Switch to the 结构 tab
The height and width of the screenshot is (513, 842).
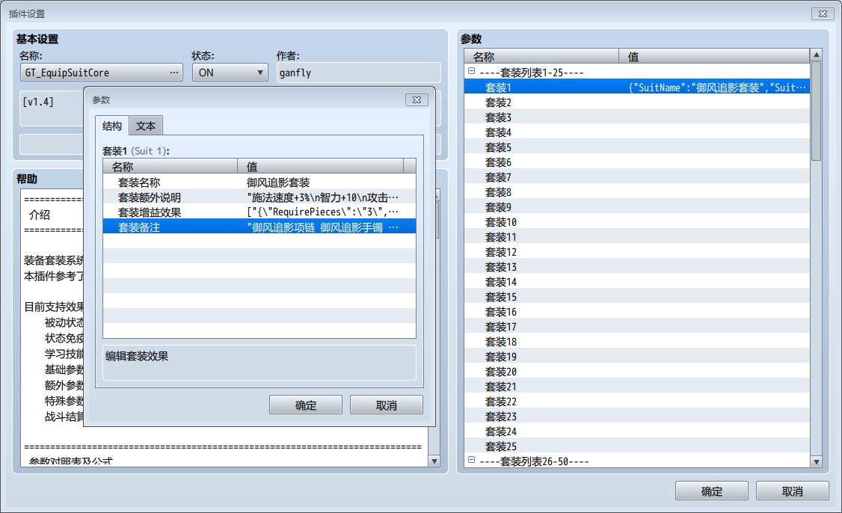click(x=112, y=126)
